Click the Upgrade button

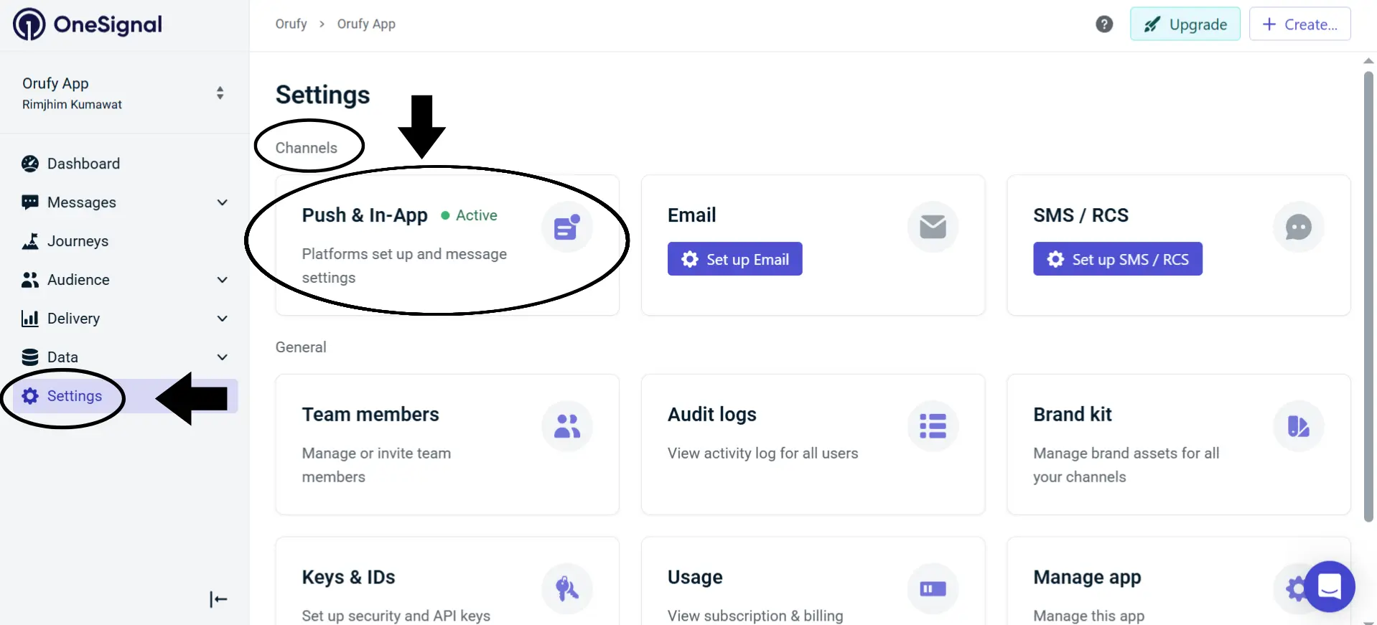click(1185, 24)
